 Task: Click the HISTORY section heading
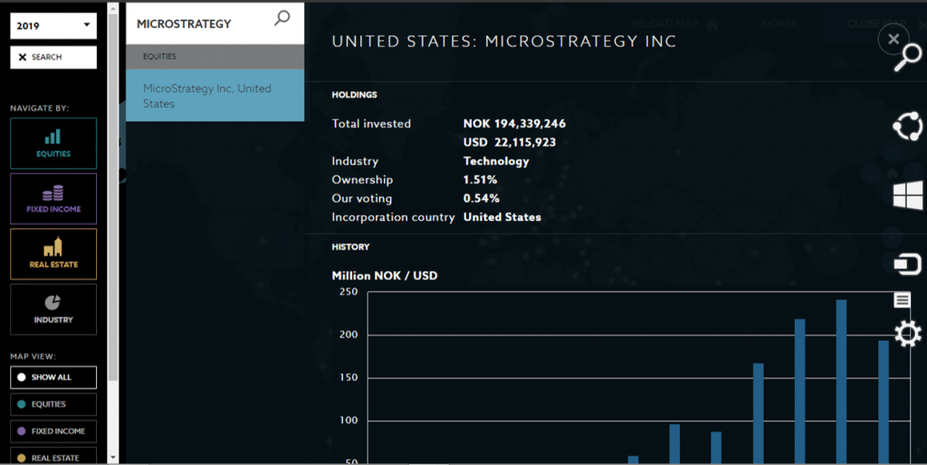[x=350, y=247]
